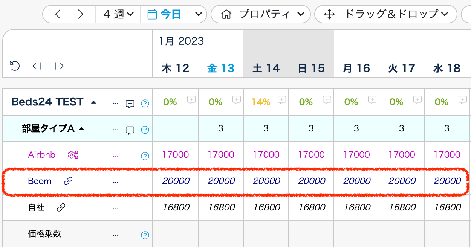Add comment on Beds24 TEST row
471x247 pixels.
[x=130, y=104]
